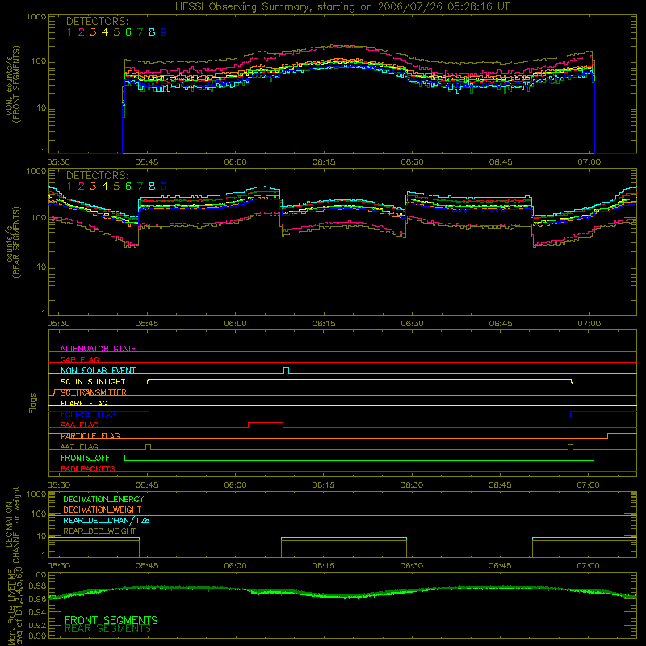Screen dimensions: 646x646
Task: Click the SAA_FLAG label
Action: click(79, 426)
